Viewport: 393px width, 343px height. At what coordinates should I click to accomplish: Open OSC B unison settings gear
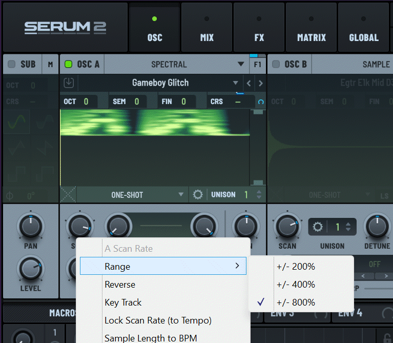point(318,227)
